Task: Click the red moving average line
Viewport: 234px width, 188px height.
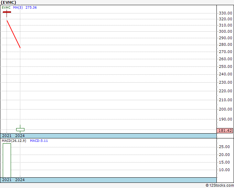Action: pyautogui.click(x=13, y=34)
